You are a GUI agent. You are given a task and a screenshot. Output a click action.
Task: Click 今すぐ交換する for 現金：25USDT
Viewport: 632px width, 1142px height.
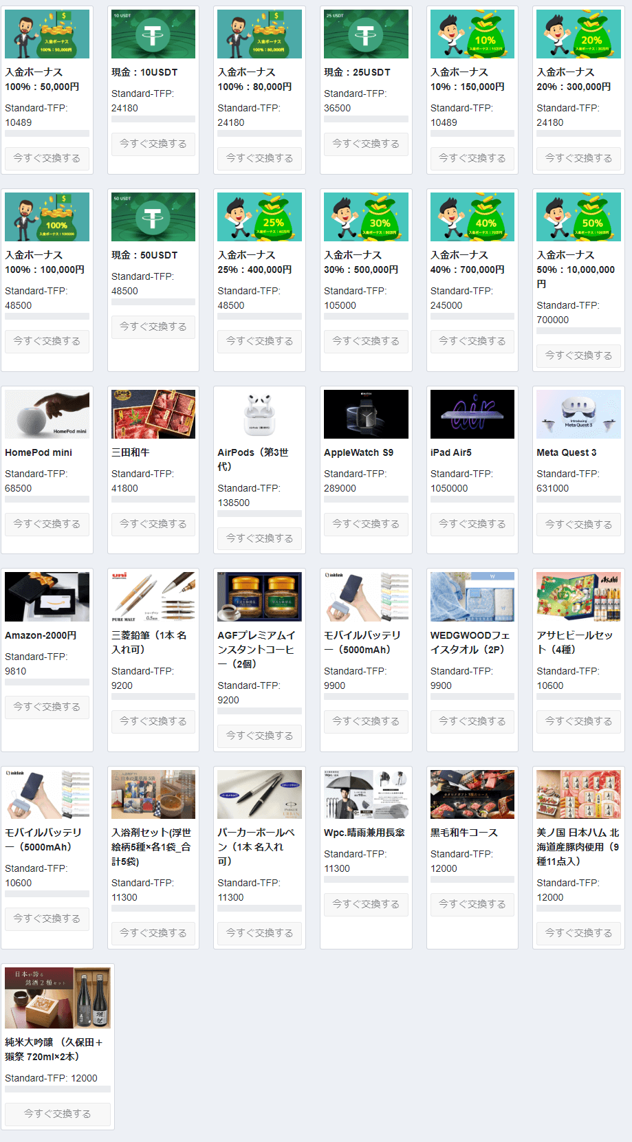366,144
